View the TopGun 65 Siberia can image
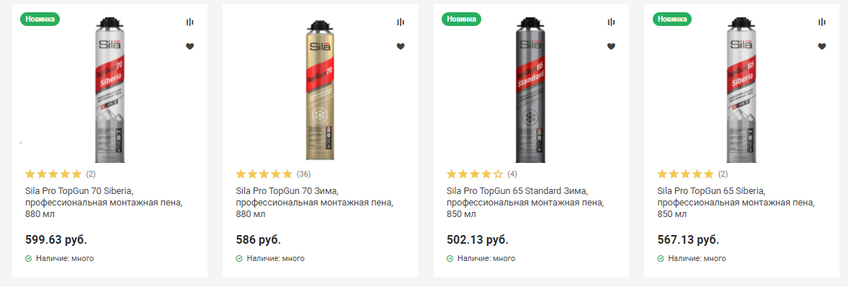The width and height of the screenshot is (848, 287). coord(744,89)
